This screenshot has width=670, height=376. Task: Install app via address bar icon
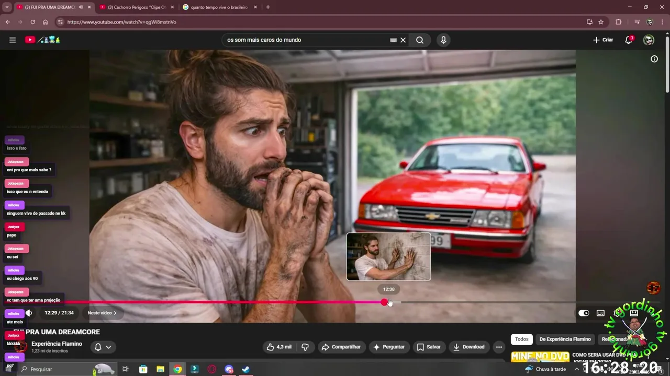coord(589,22)
